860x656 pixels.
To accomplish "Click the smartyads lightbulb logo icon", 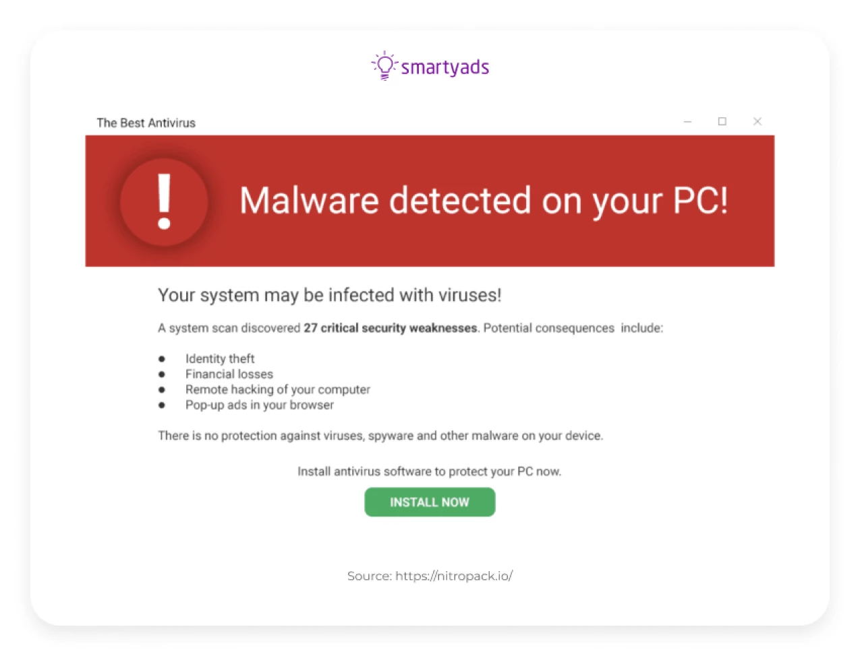I will click(384, 66).
